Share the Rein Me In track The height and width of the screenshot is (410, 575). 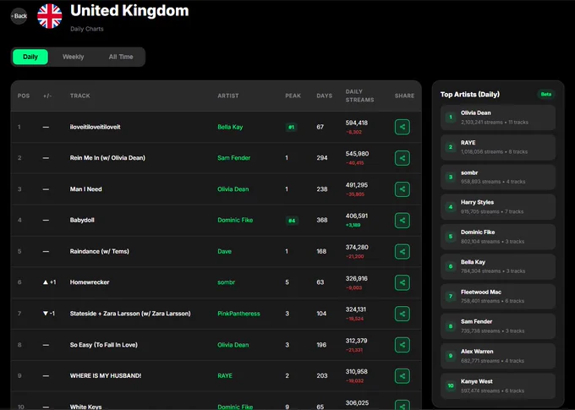pos(402,158)
